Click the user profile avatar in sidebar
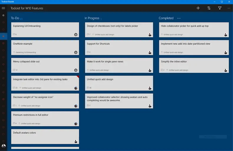 tap(4, 146)
